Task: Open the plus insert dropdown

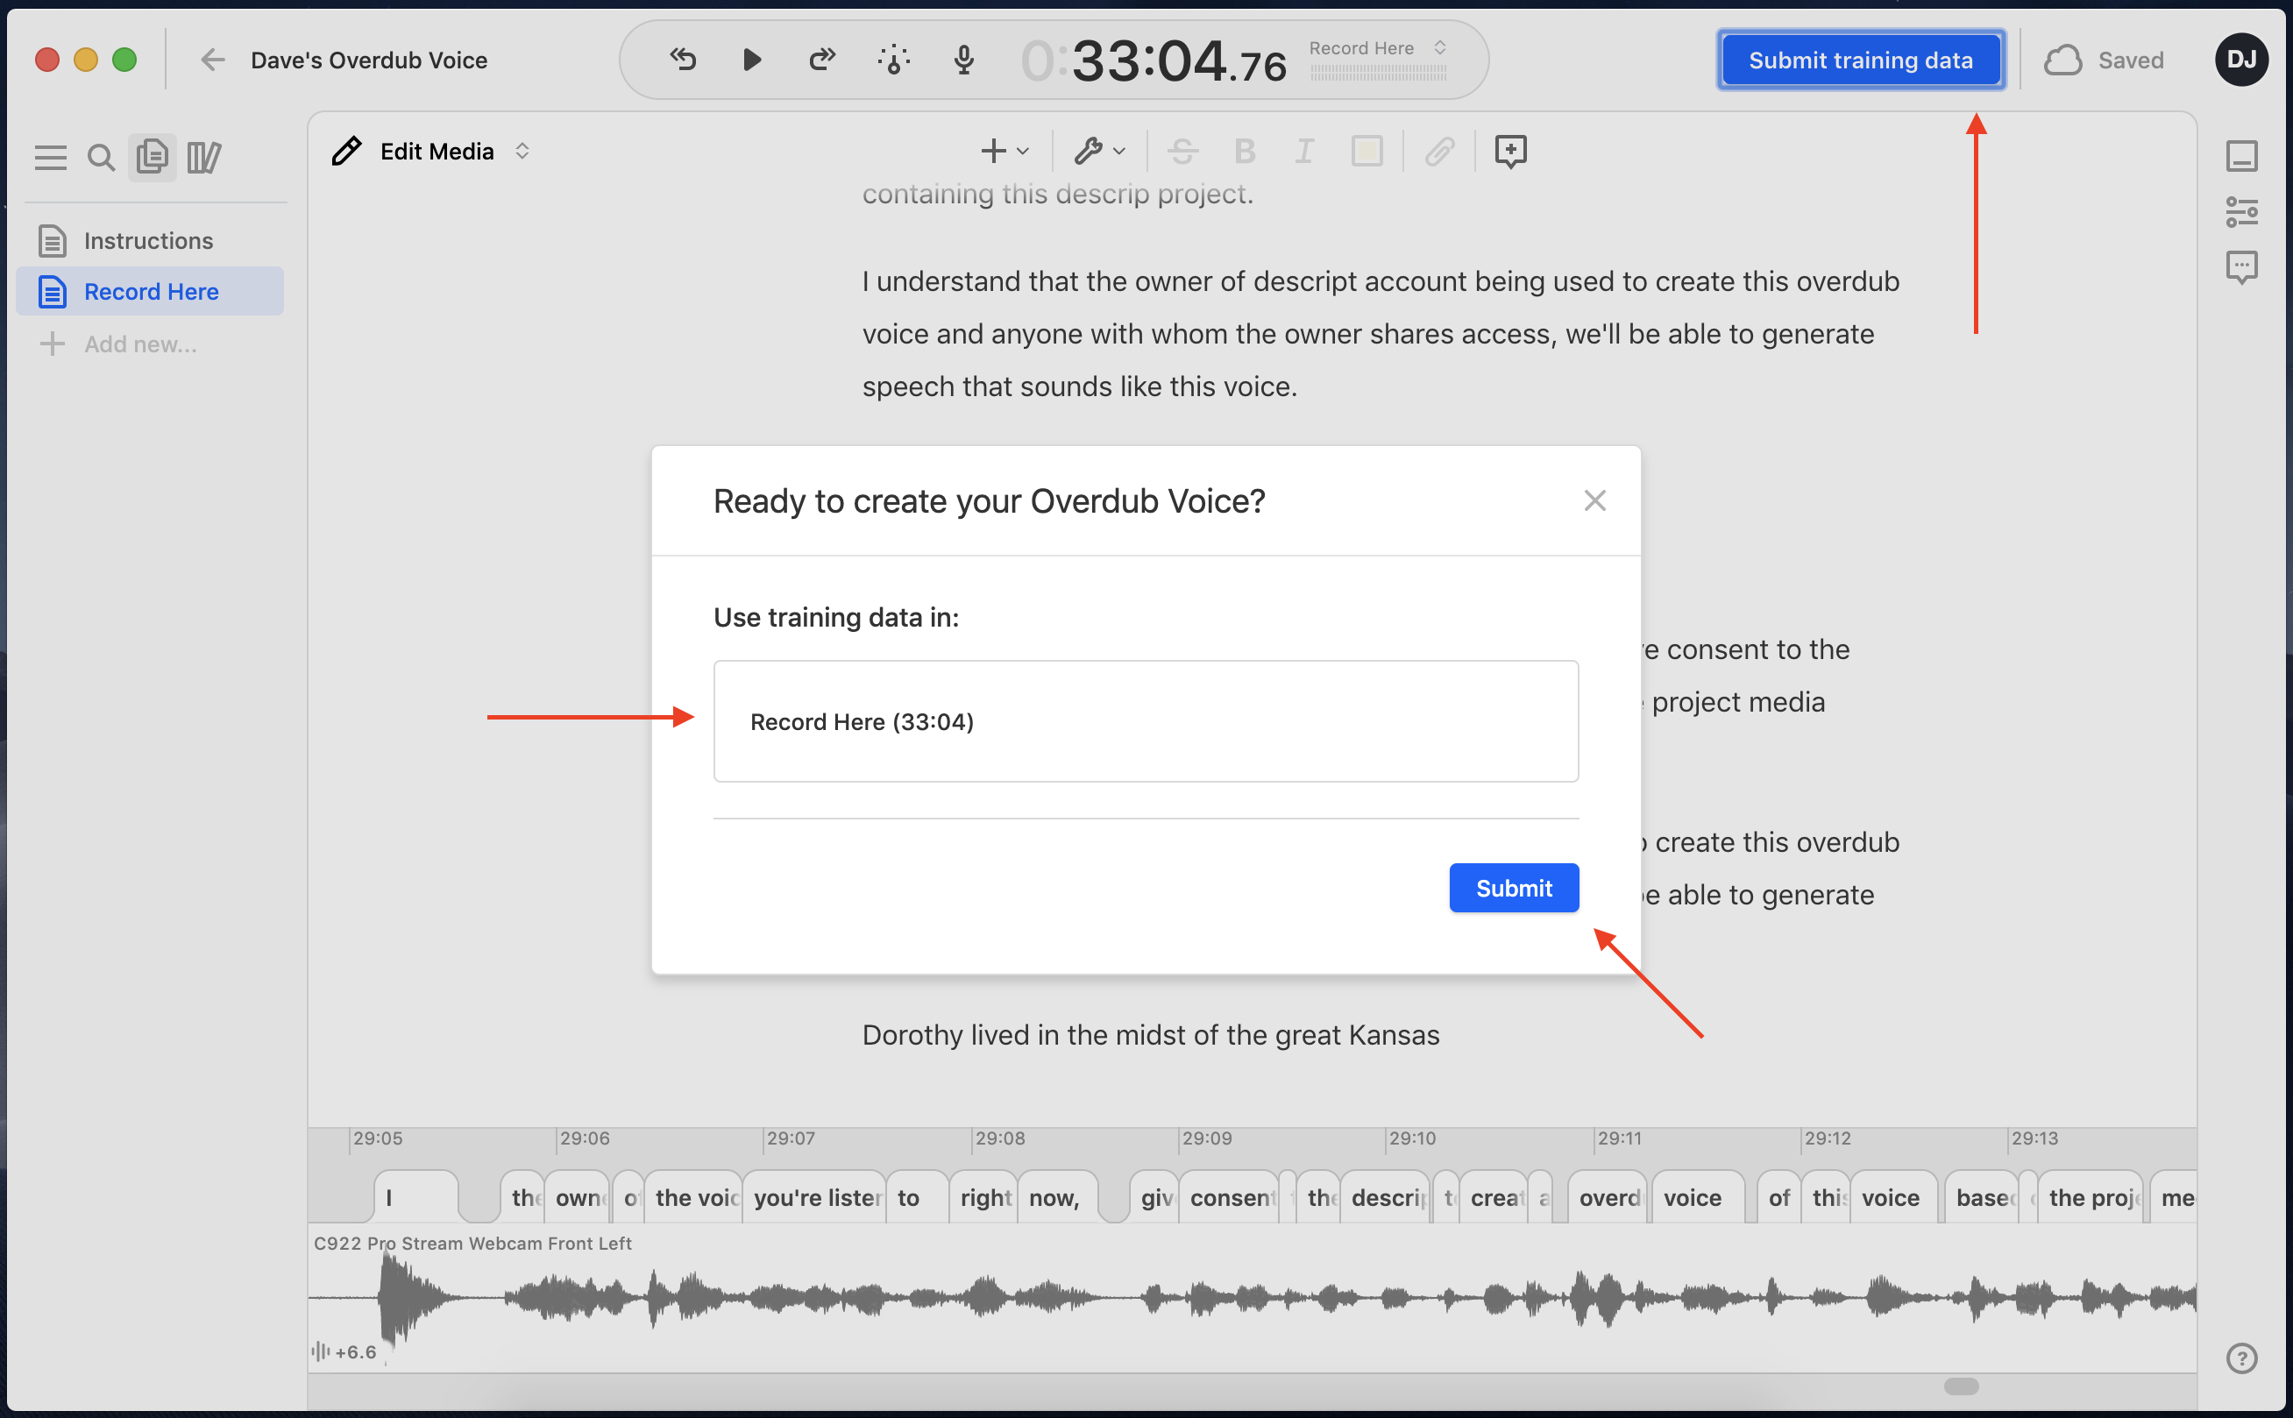Action: point(1005,151)
